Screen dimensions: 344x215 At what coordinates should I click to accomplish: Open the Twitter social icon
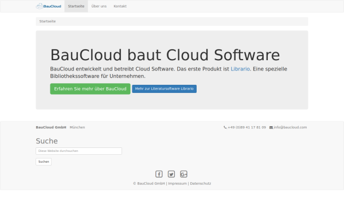(x=171, y=174)
